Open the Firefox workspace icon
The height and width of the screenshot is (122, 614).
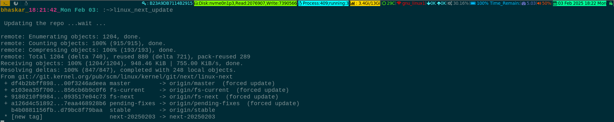click(x=16, y=3)
